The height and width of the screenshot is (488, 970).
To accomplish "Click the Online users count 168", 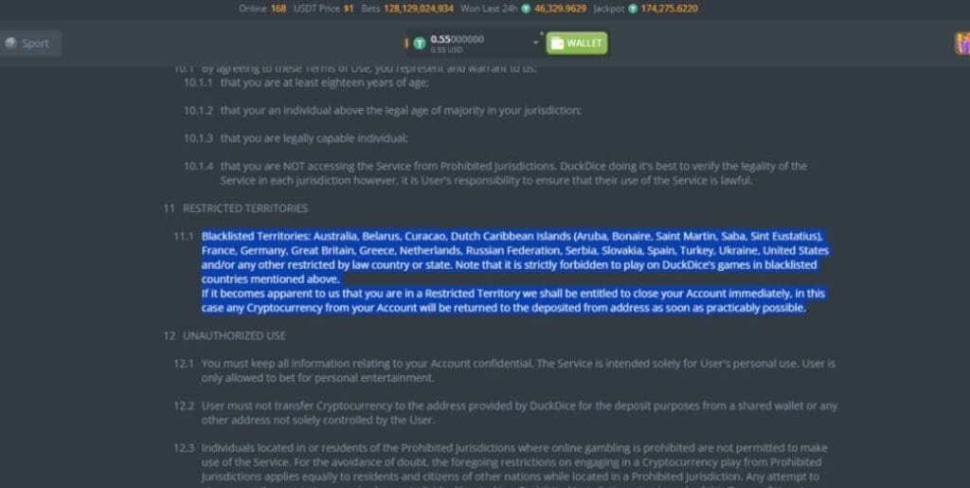I will pyautogui.click(x=278, y=9).
